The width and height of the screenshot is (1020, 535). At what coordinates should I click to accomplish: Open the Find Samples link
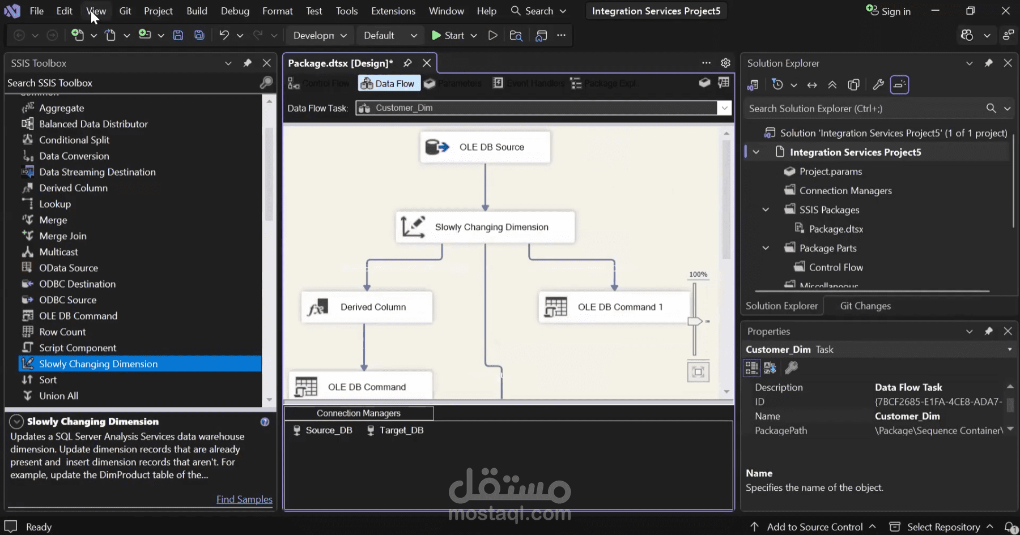click(244, 499)
